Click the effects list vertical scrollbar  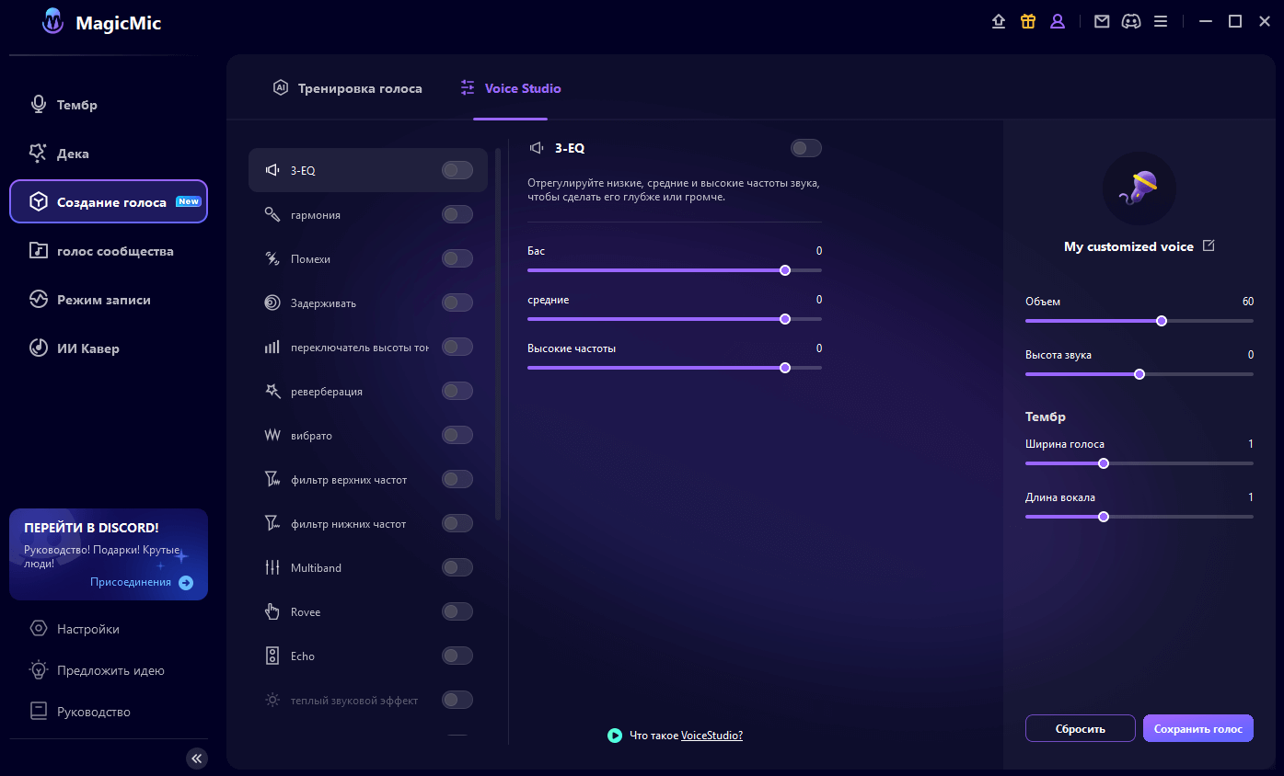[x=498, y=335]
